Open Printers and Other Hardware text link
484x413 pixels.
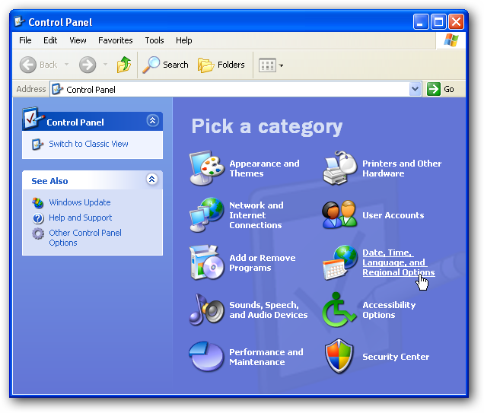pyautogui.click(x=402, y=168)
